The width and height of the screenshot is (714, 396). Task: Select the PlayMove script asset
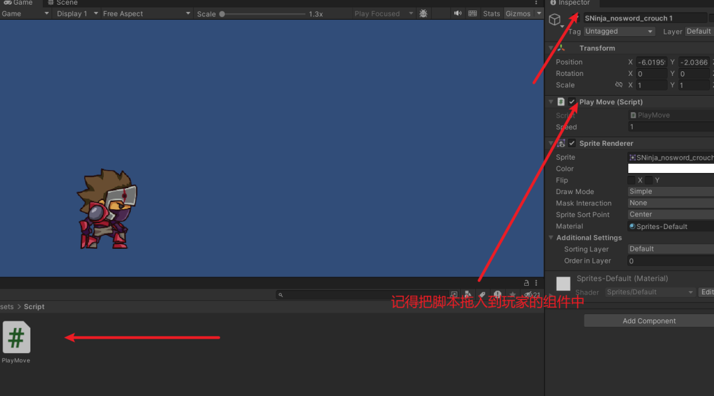pos(17,342)
